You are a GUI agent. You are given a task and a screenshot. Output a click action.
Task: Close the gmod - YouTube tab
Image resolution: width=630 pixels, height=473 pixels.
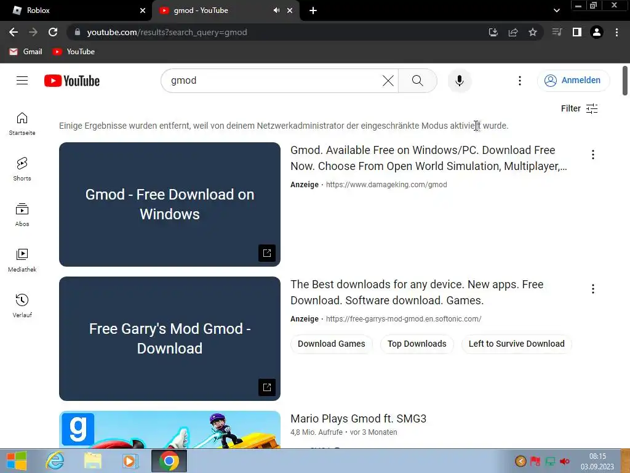290,10
